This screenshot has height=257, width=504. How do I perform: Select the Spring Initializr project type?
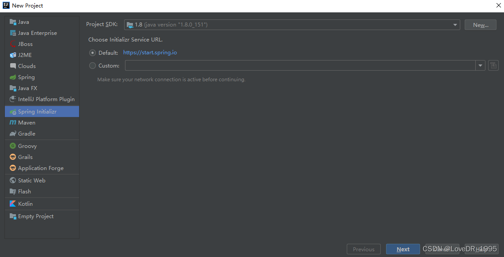tap(42, 111)
